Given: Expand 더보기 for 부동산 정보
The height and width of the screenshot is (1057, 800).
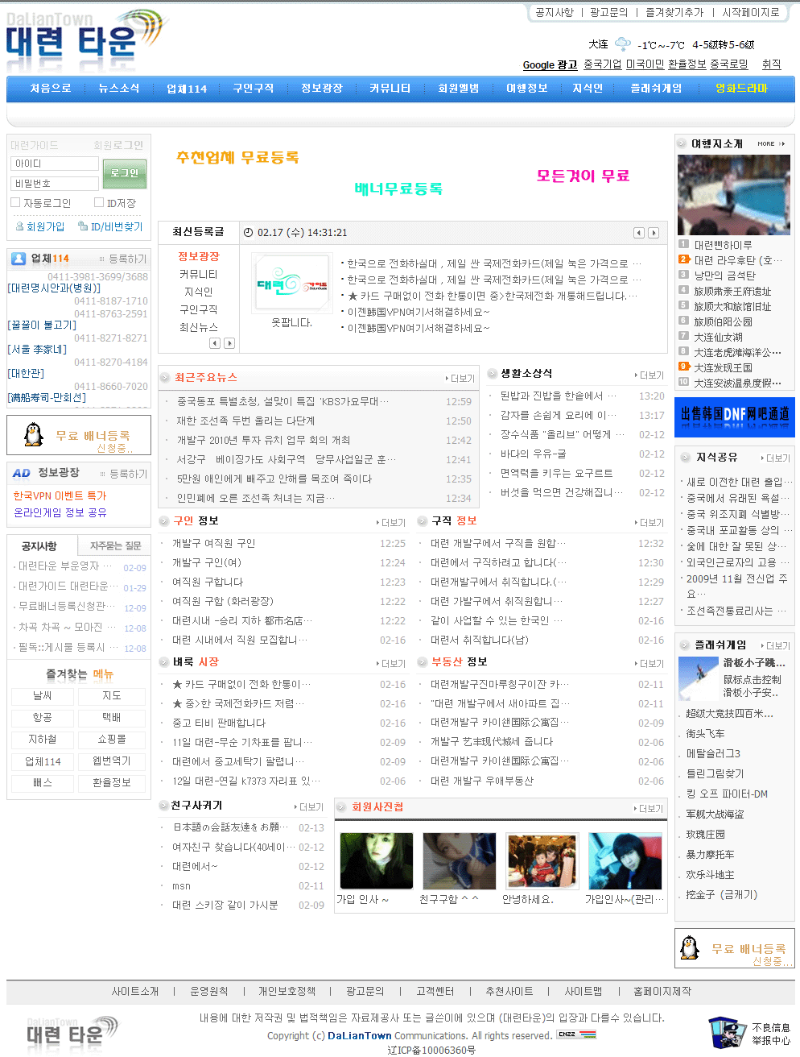Looking at the screenshot, I should pos(649,663).
